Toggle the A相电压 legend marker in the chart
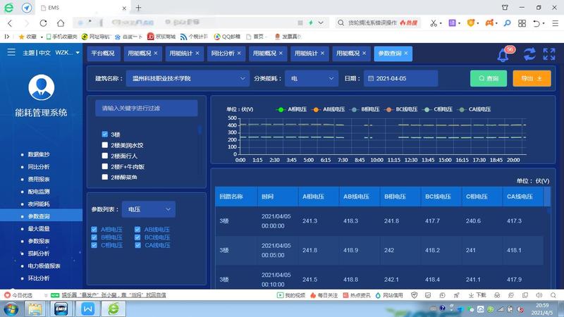 tap(281, 109)
